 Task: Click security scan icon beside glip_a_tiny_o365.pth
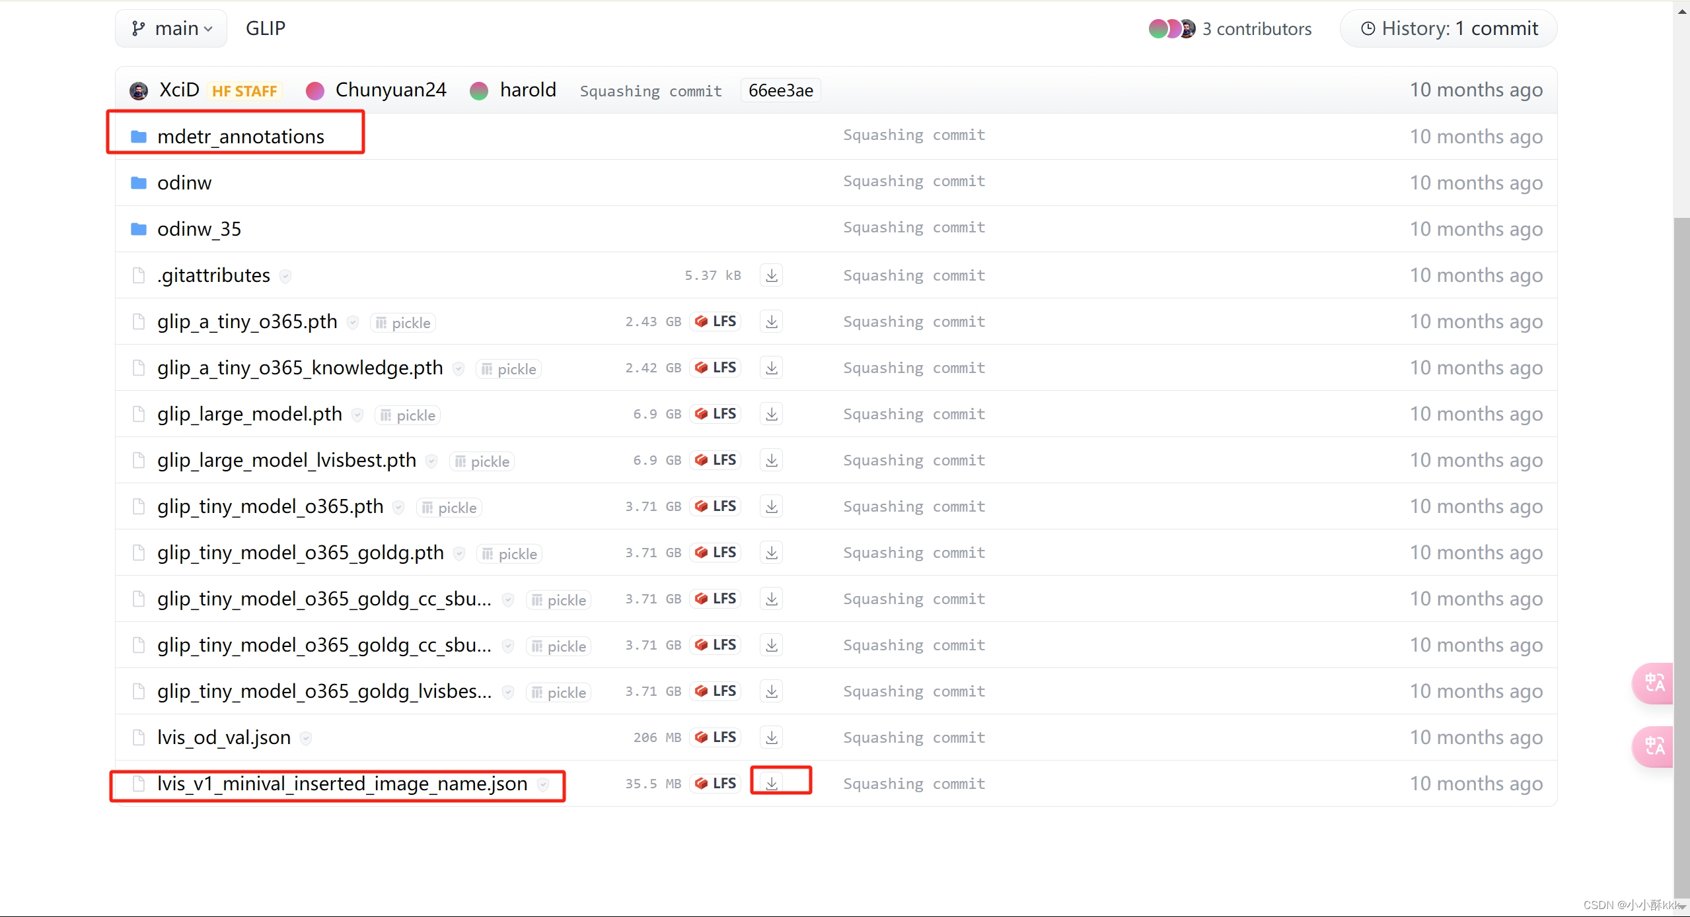[x=353, y=322]
